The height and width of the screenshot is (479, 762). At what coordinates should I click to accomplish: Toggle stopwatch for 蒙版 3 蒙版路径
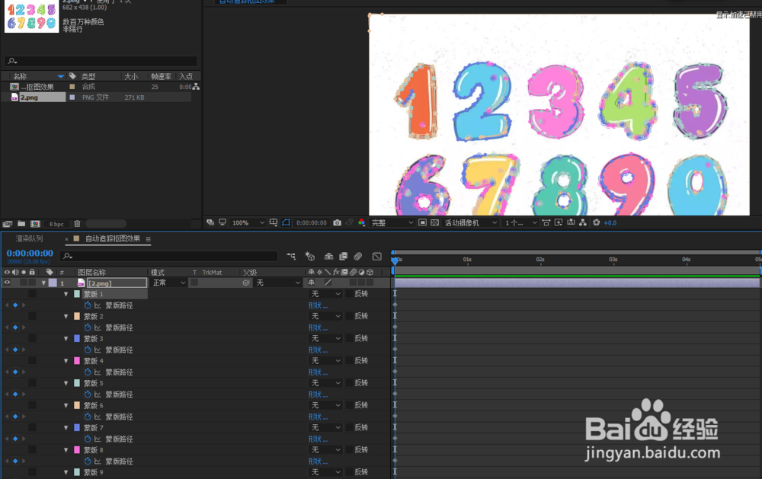click(88, 350)
